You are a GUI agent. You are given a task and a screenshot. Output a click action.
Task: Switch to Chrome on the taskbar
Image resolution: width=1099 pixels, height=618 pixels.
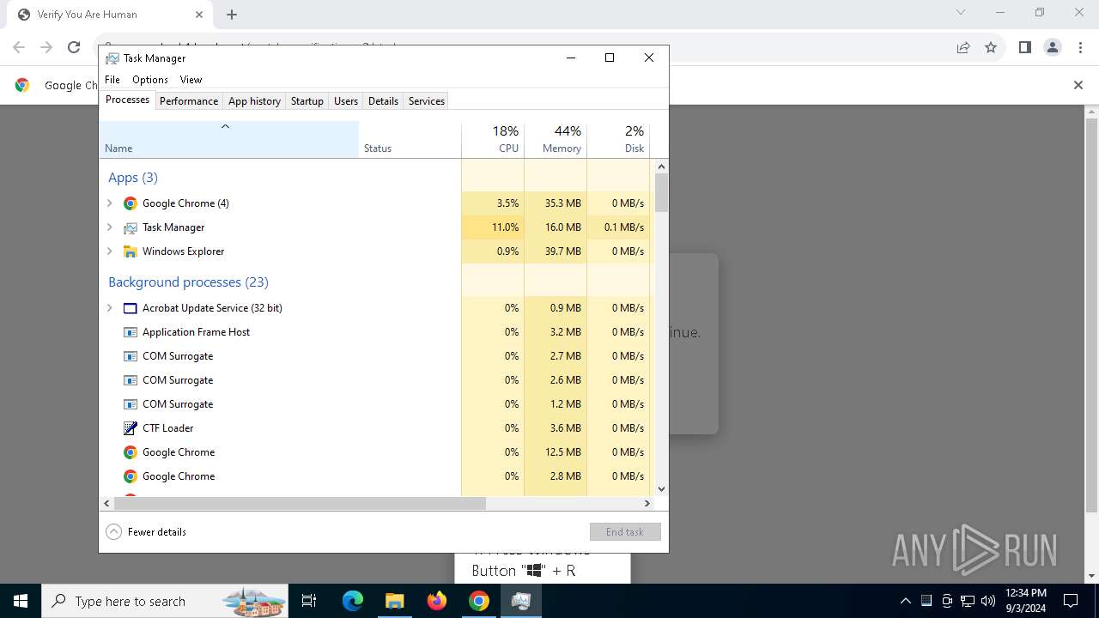479,601
